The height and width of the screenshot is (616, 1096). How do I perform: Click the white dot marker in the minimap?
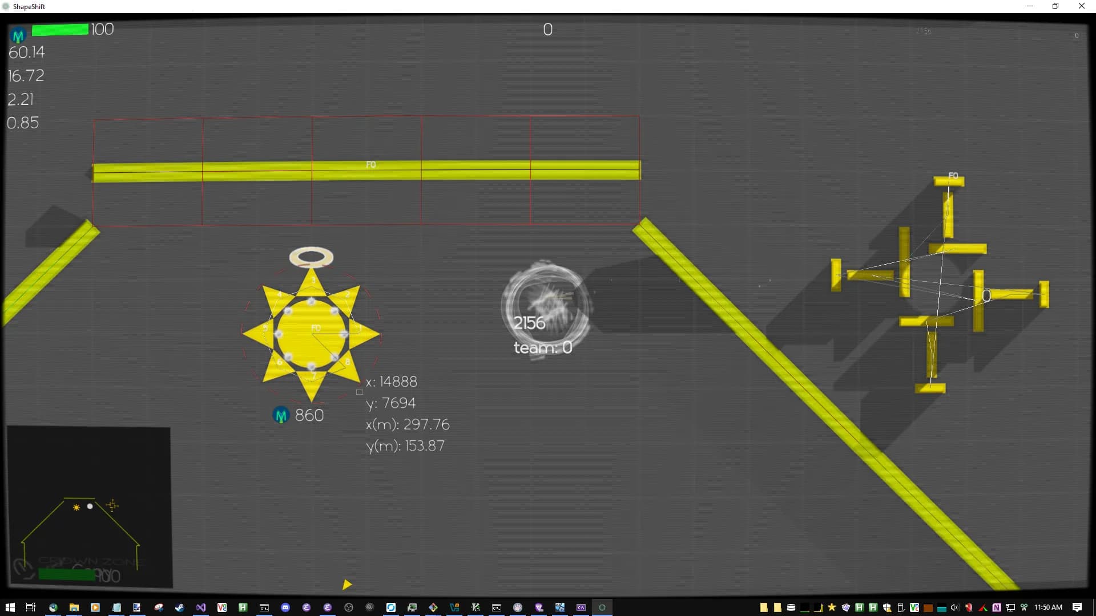[x=90, y=506]
